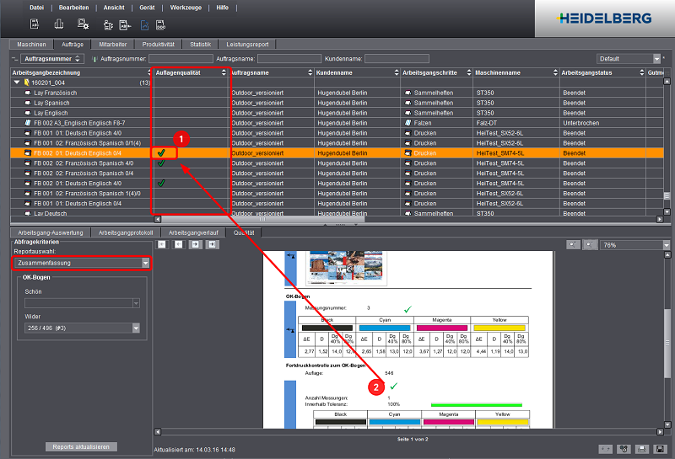This screenshot has height=459, width=675.
Task: Click the Auftragsname filter input field
Action: pyautogui.click(x=289, y=59)
